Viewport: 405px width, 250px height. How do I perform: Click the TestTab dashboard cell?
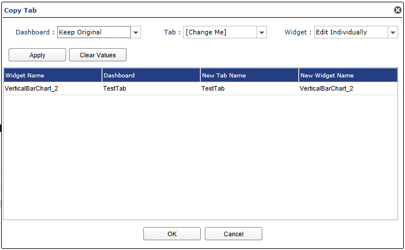tap(151, 88)
